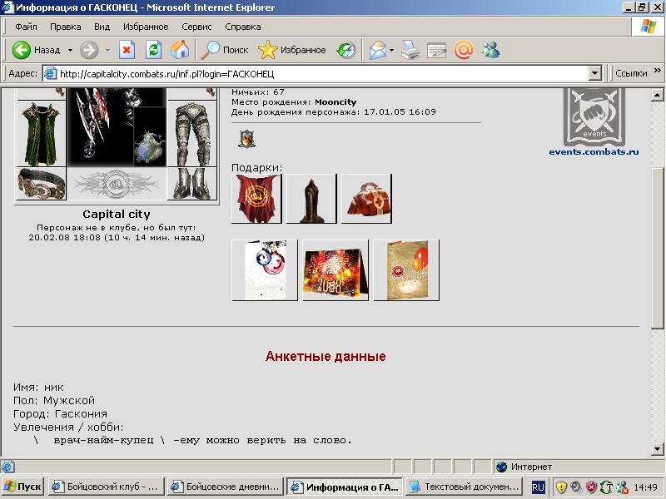The width and height of the screenshot is (666, 499).
Task: Click the Город: Гаскония line
Action: (x=60, y=413)
